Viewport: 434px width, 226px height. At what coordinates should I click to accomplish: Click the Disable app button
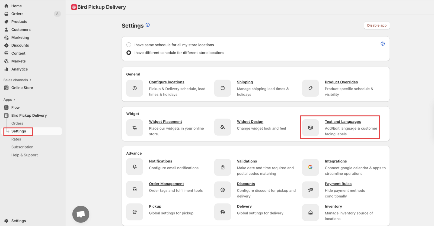click(377, 25)
